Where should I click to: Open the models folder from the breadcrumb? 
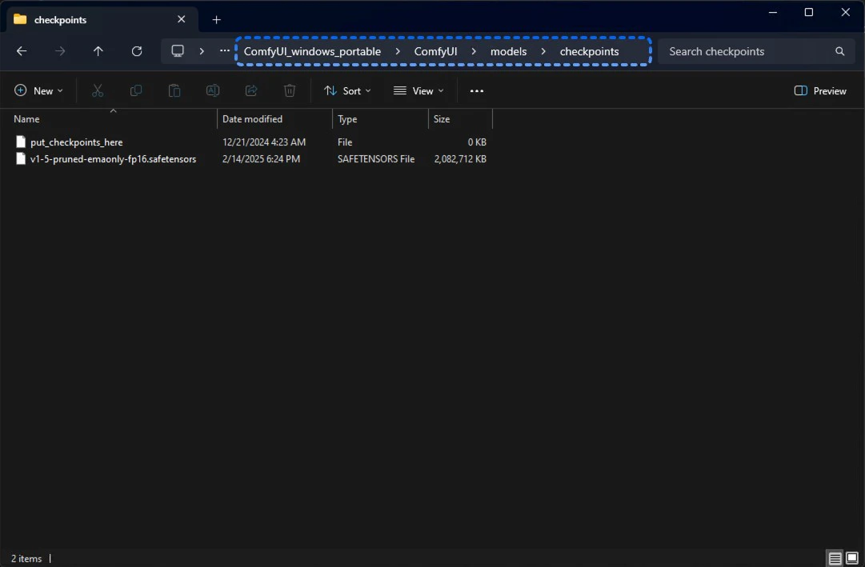(508, 51)
